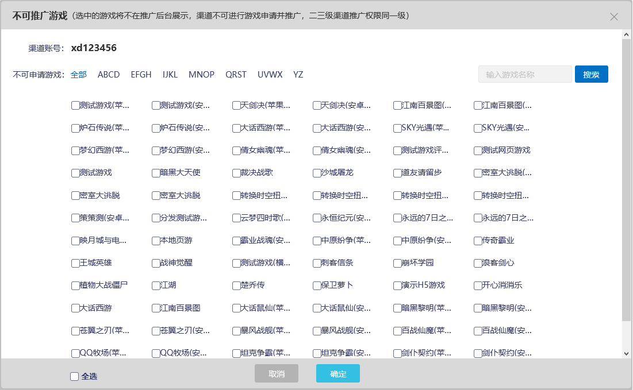Check the 江南百景图 checkbox without suffix

pos(156,308)
